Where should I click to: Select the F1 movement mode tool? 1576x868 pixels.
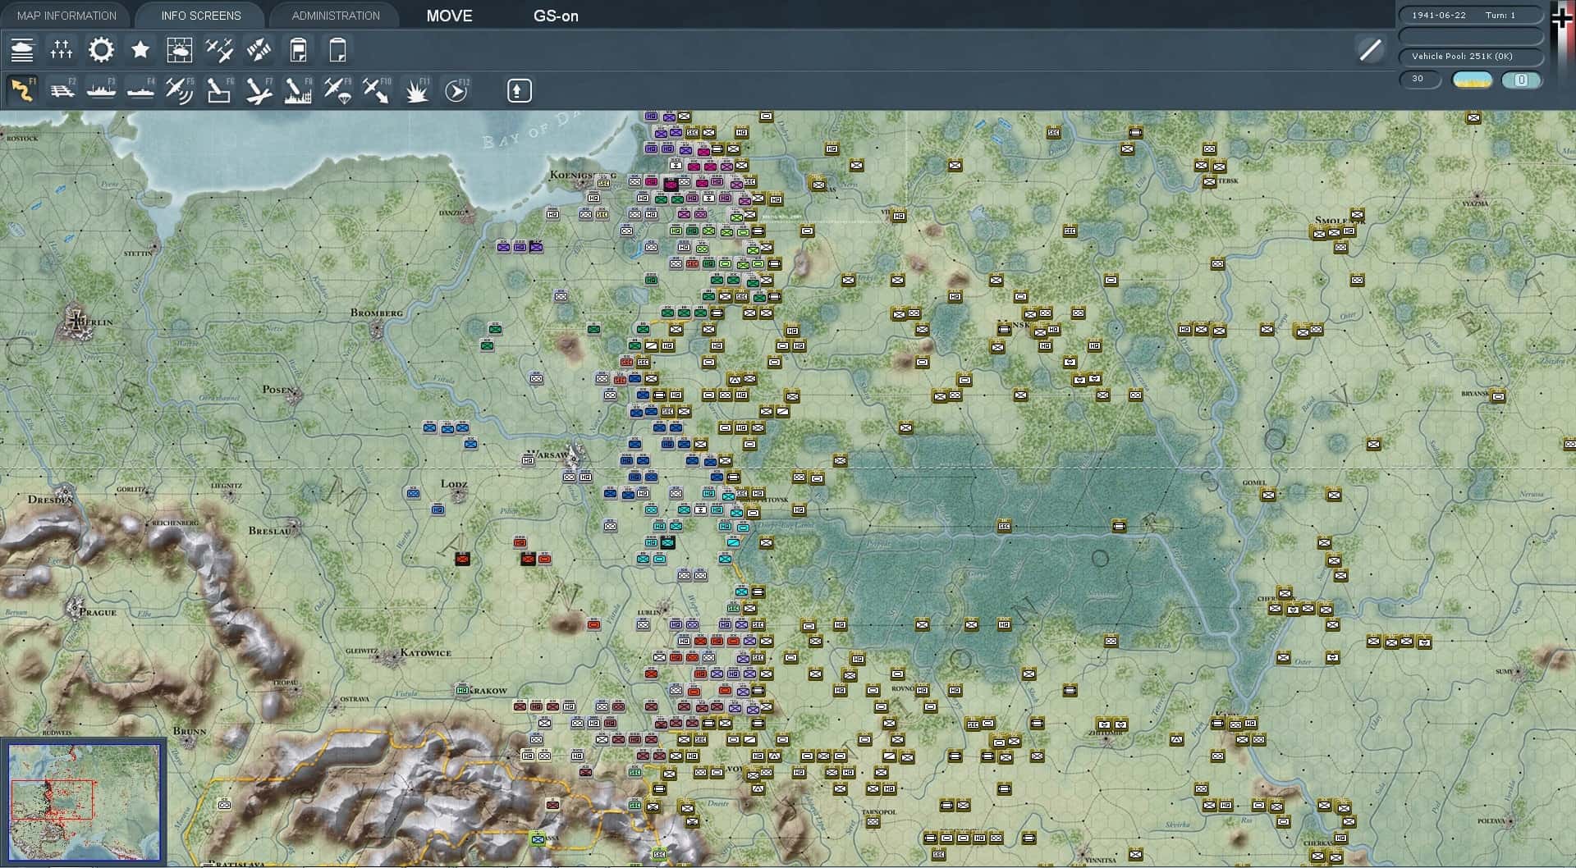click(x=23, y=89)
